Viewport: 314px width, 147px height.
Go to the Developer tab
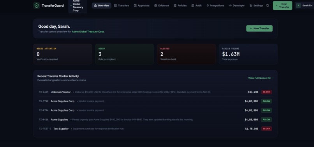tap(237, 5)
